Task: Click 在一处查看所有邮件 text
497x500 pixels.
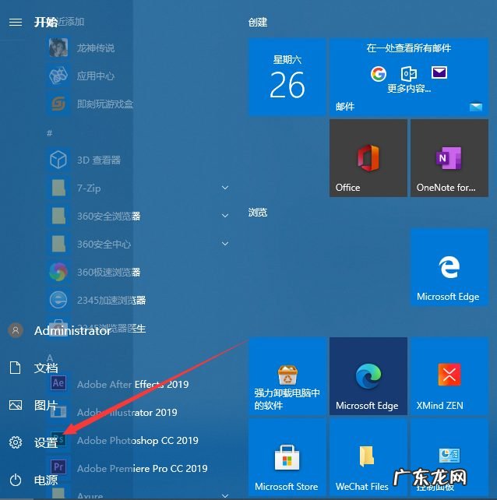Action: coord(409,48)
